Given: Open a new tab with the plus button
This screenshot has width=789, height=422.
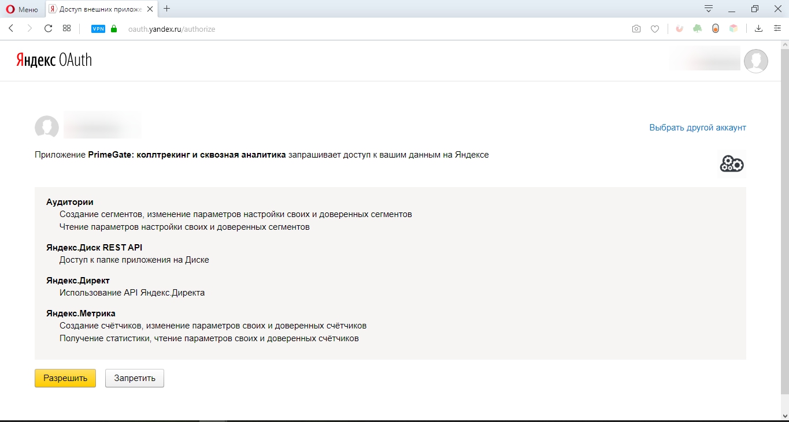Looking at the screenshot, I should (167, 9).
